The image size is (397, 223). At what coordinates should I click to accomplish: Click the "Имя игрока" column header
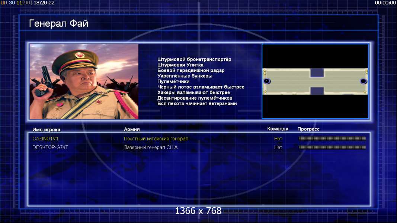pos(46,129)
